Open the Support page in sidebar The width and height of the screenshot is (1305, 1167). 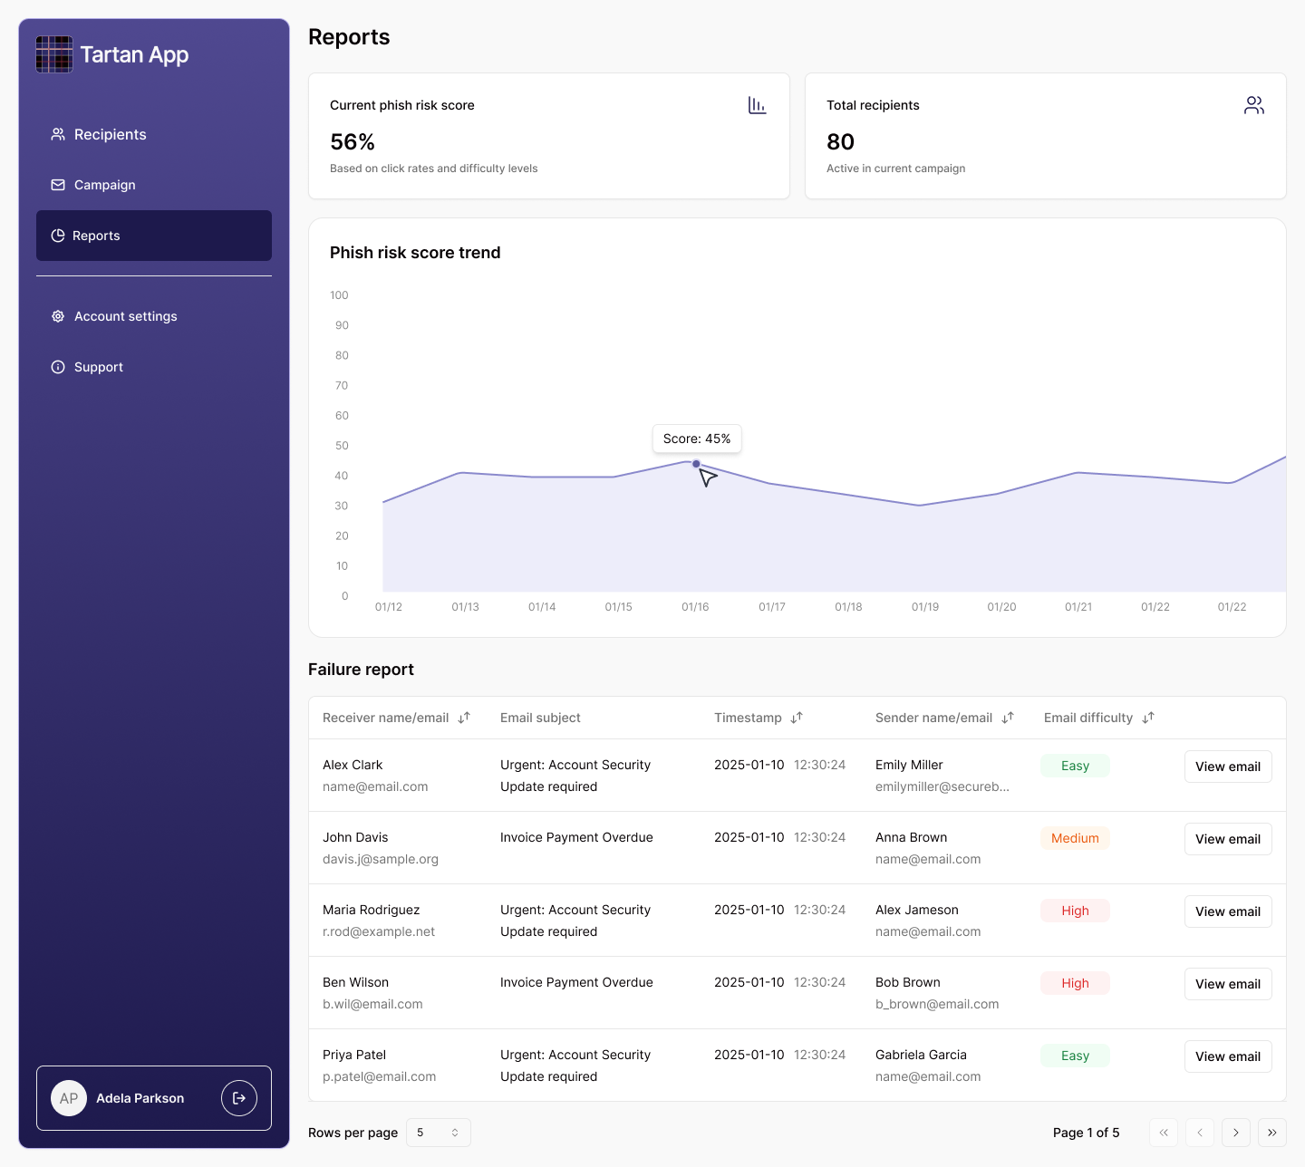[x=98, y=367]
